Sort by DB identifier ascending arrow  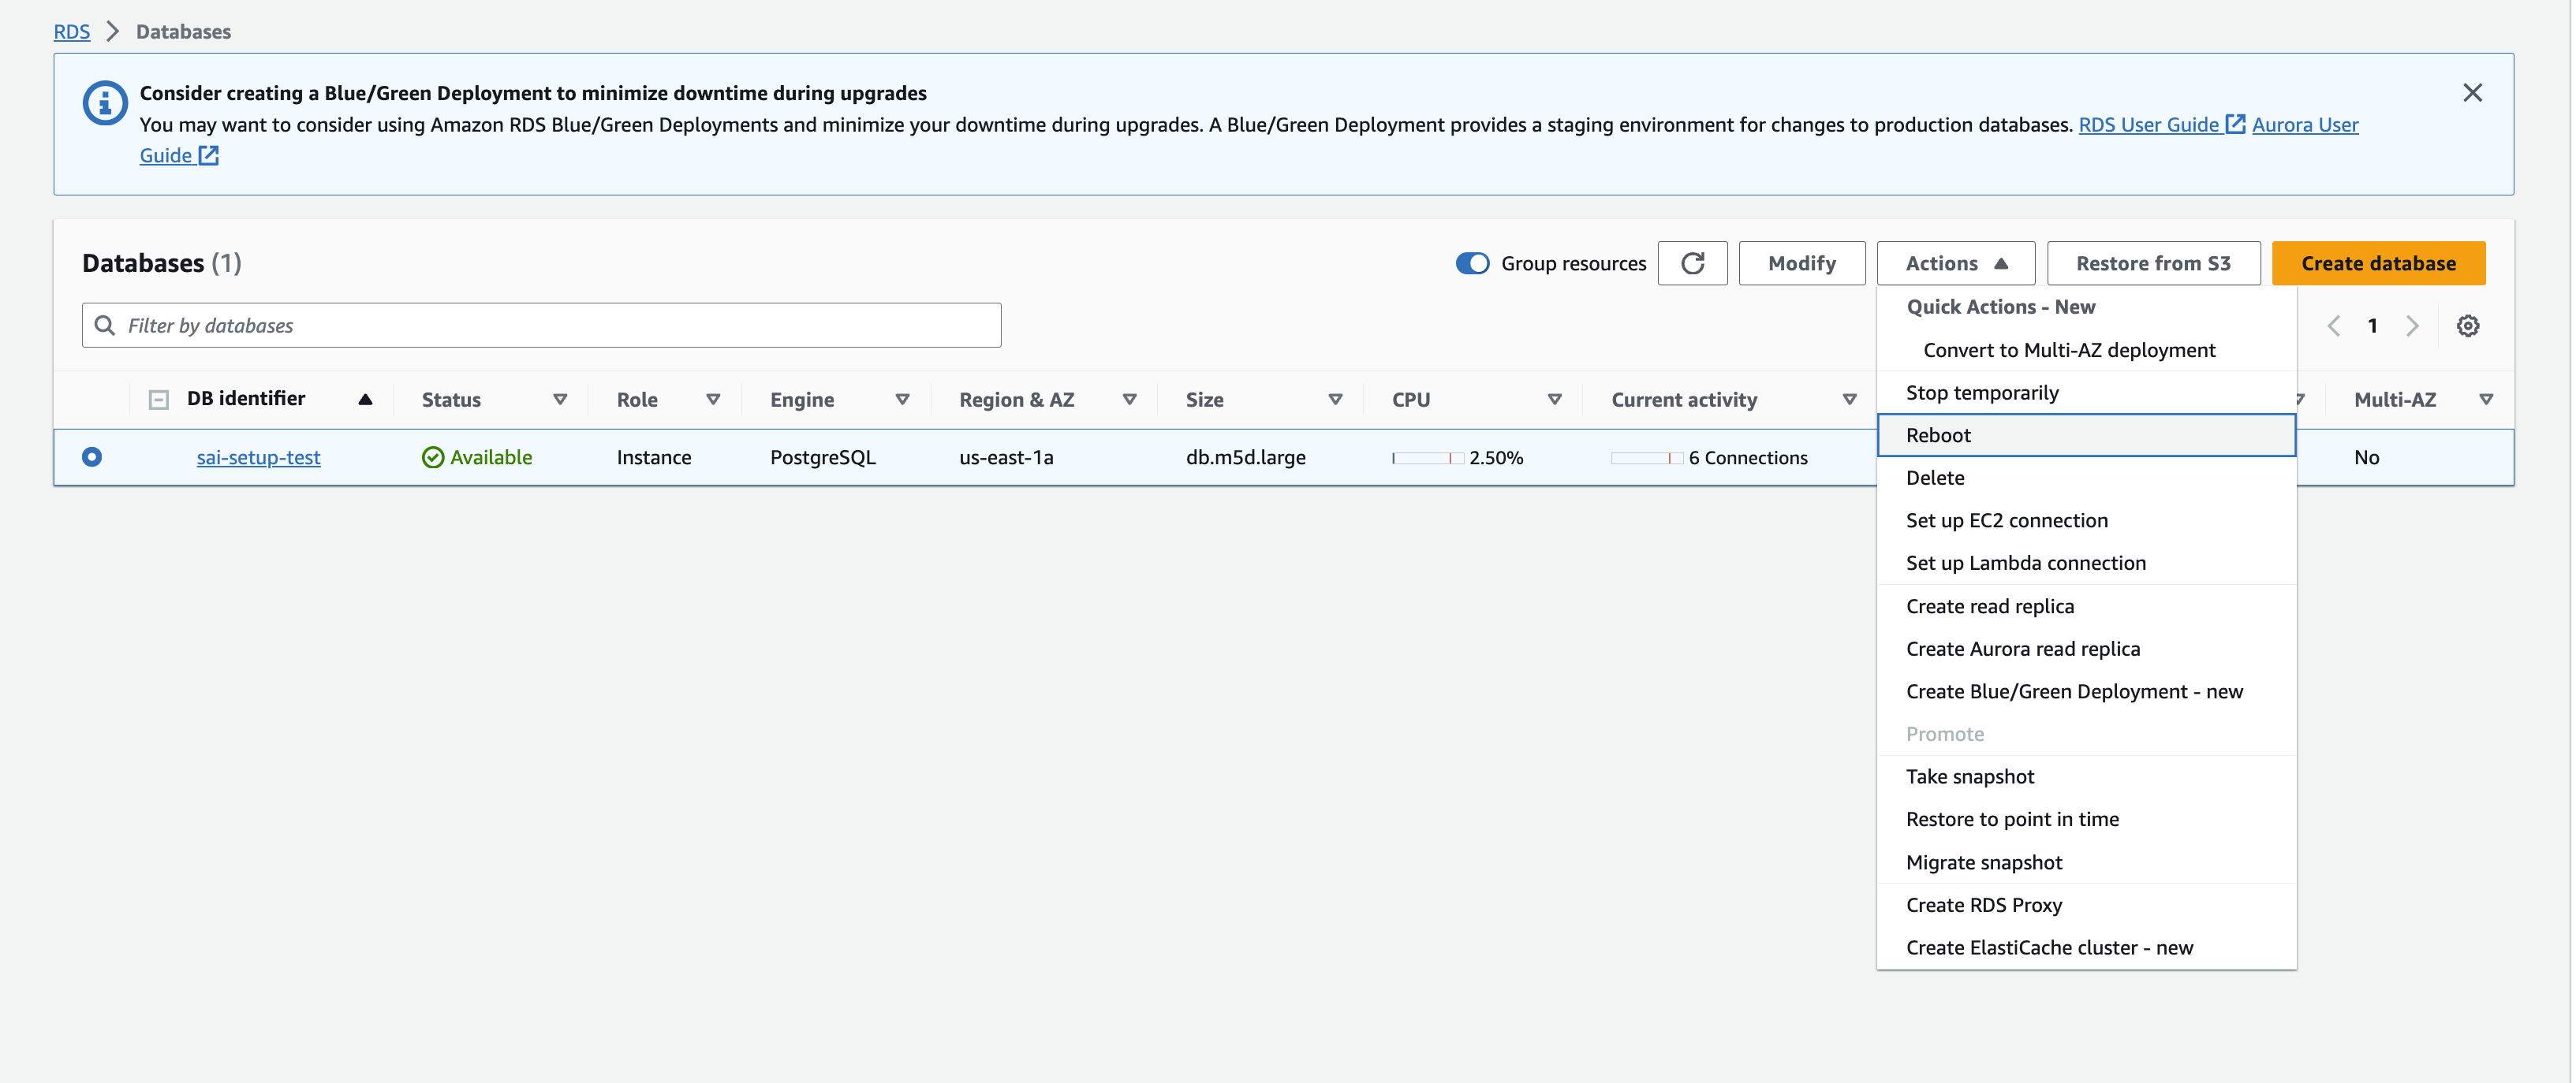pos(365,400)
